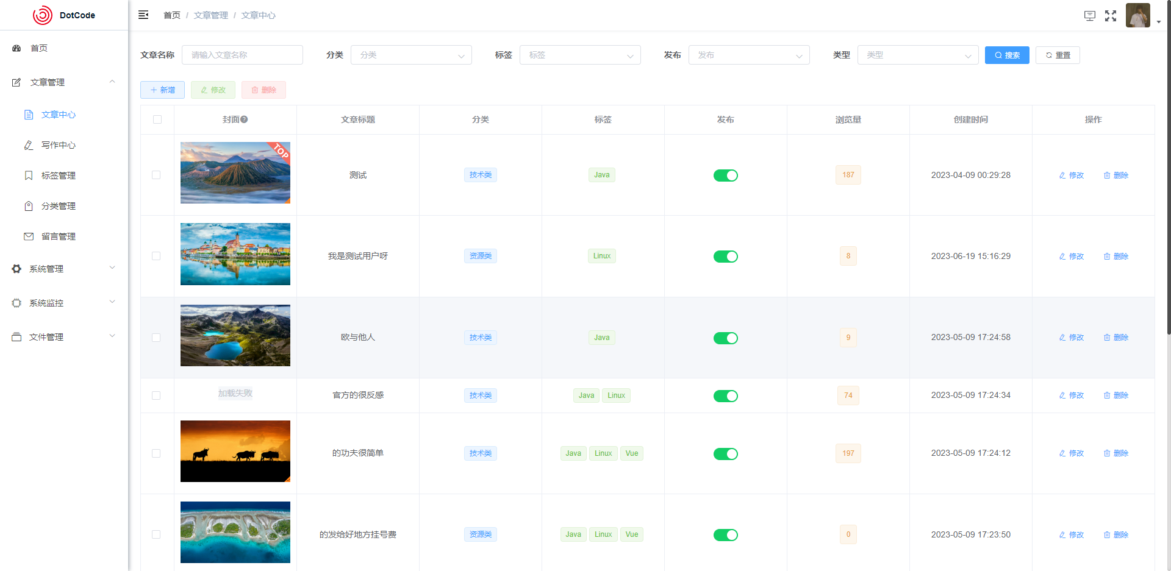The width and height of the screenshot is (1171, 571).
Task: Click the fullscreen toggle icon
Action: (x=1111, y=16)
